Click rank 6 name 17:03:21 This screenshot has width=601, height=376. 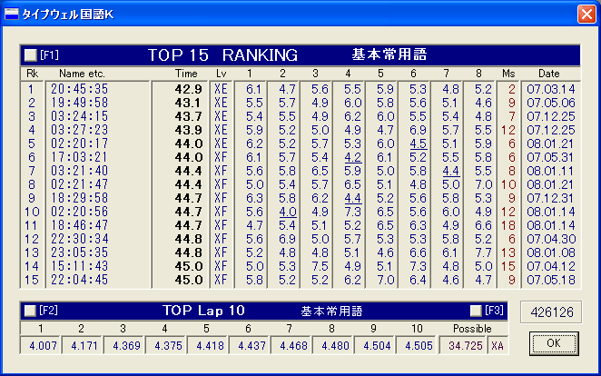(80, 157)
